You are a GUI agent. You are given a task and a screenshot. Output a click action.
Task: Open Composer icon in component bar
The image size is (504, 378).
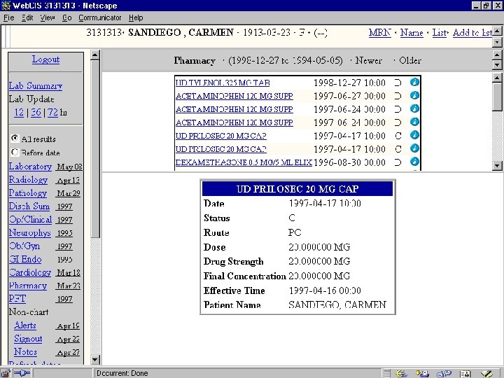point(487,374)
